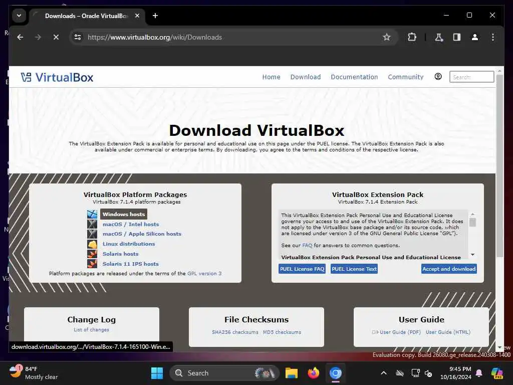Click the license text box scrollbar thumb

(472, 223)
